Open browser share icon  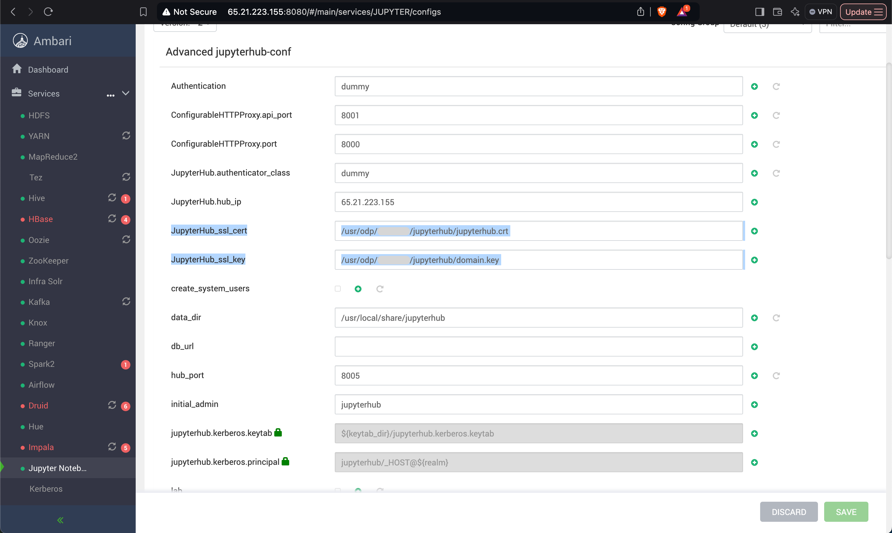point(641,12)
